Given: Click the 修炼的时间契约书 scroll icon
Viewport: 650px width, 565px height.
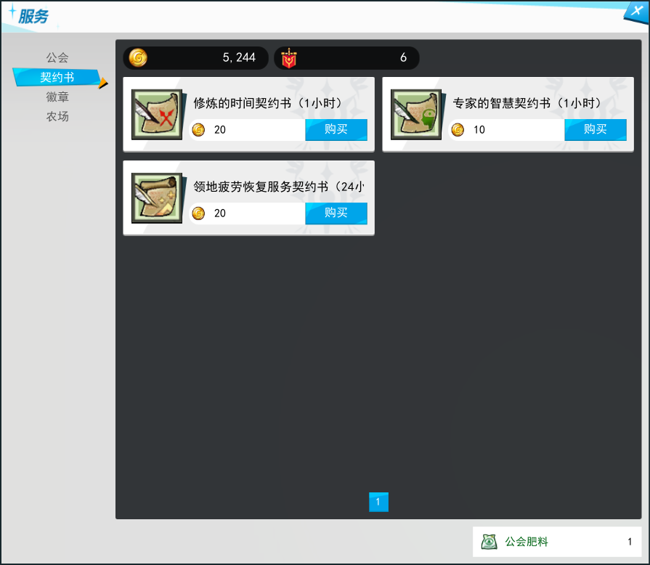Looking at the screenshot, I should pyautogui.click(x=157, y=115).
